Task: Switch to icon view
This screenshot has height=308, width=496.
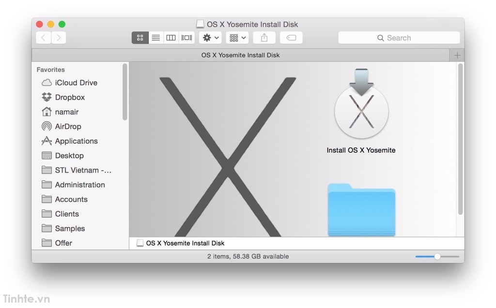Action: click(x=140, y=38)
